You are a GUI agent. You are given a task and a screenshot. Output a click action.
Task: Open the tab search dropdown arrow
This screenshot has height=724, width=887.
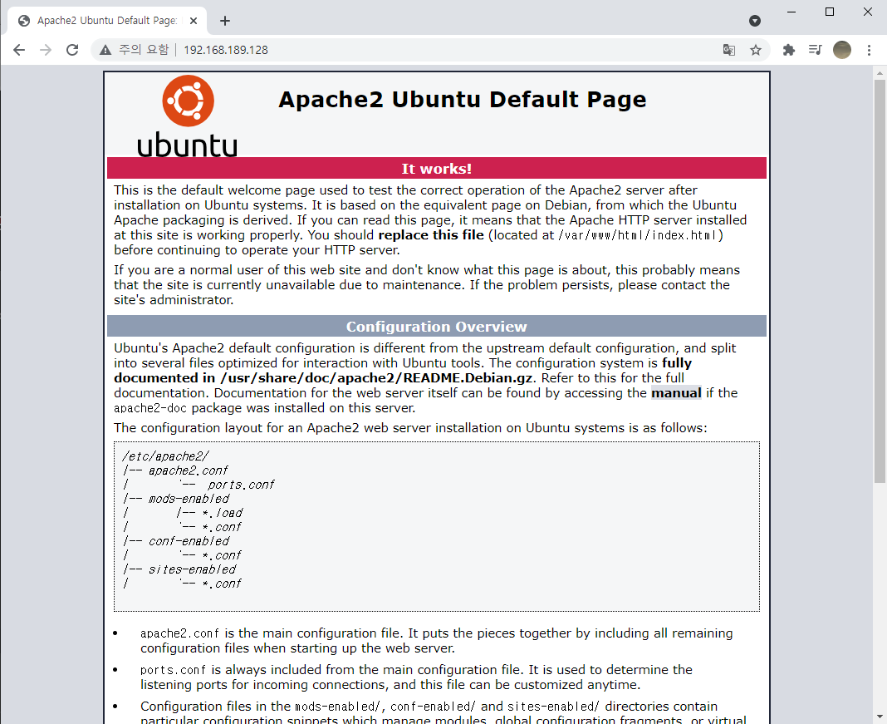[x=755, y=21]
